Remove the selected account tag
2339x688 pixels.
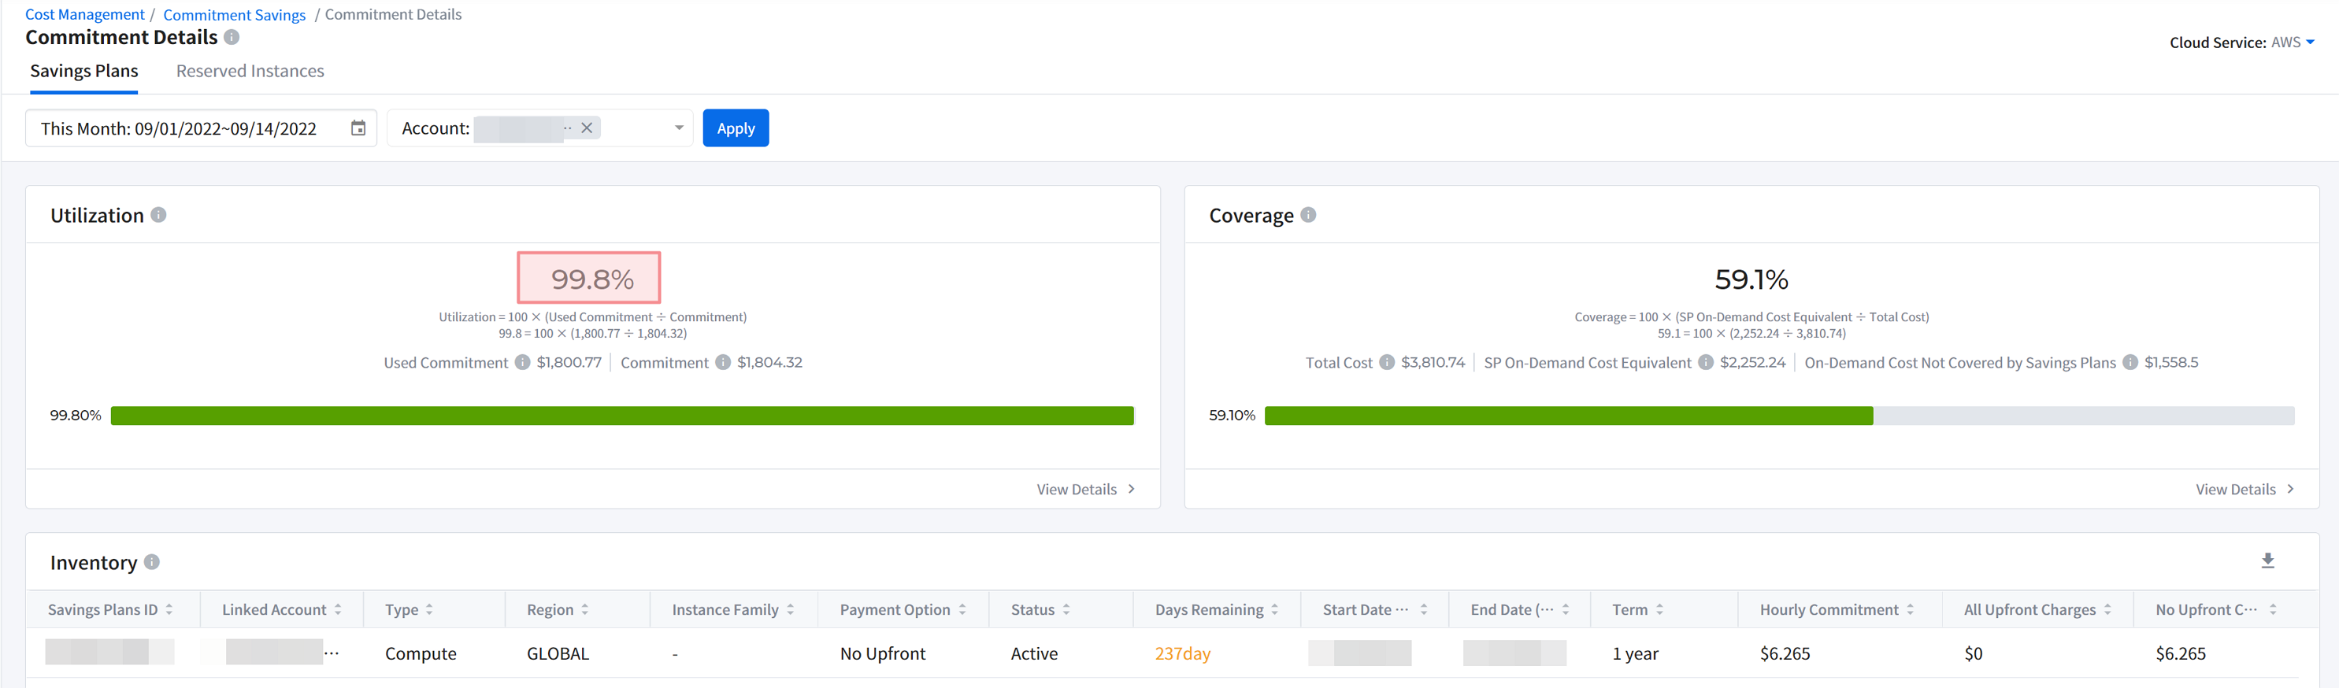click(587, 128)
